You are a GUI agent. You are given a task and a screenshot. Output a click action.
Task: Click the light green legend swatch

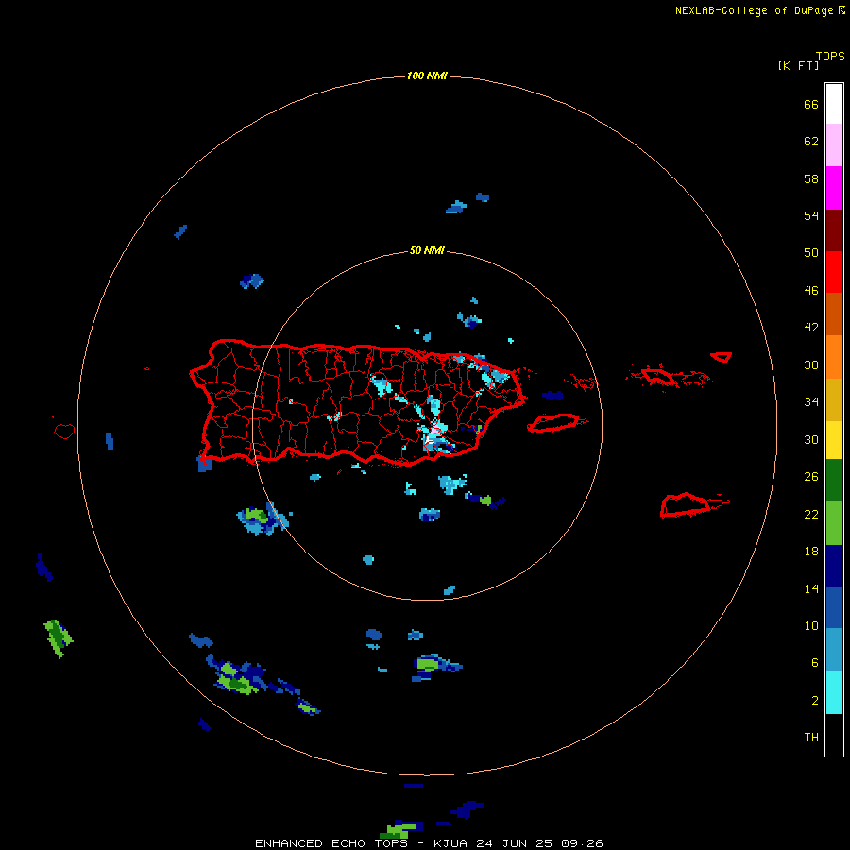[x=834, y=523]
